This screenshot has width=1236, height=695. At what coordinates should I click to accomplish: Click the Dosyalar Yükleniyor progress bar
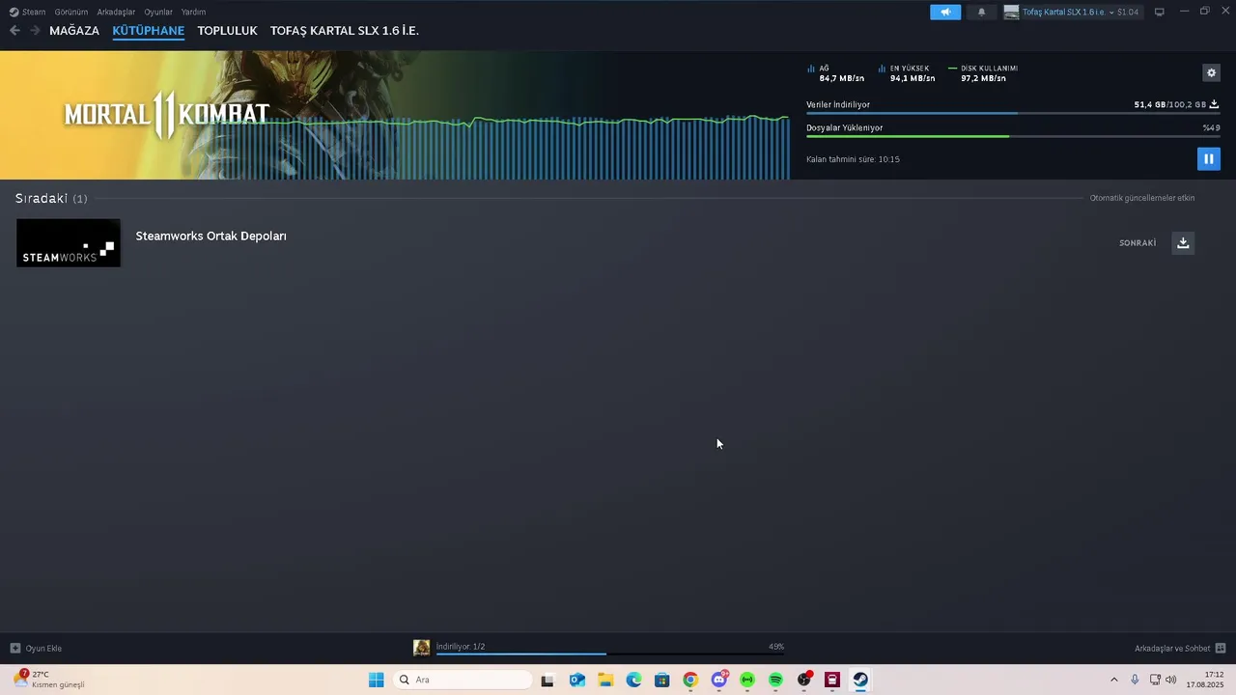pos(1012,136)
